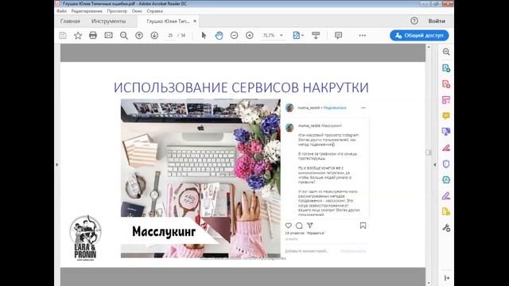Open the Справка menu
The height and width of the screenshot is (286, 509).
154,11
